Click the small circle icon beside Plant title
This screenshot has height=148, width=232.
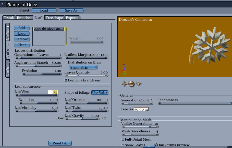coord(2,4)
